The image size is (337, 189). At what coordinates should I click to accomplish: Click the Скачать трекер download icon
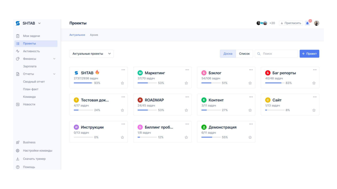[x=18, y=159]
